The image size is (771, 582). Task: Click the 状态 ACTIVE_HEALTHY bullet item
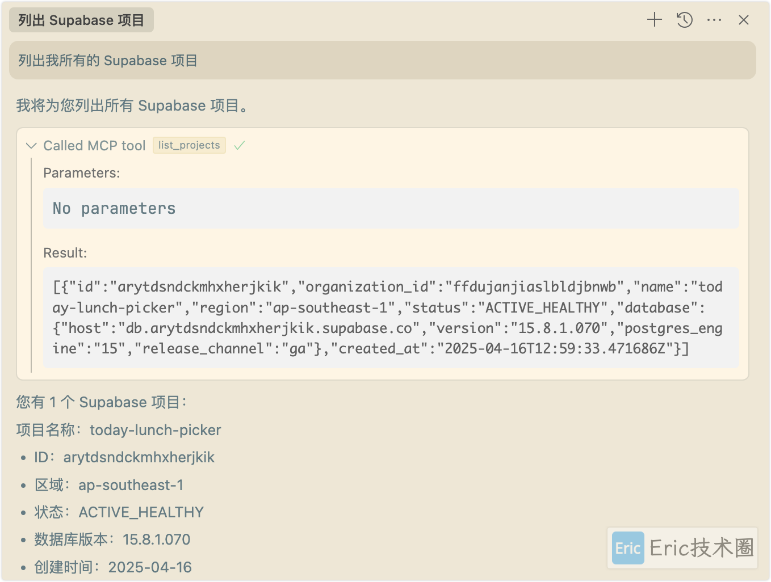pos(119,512)
